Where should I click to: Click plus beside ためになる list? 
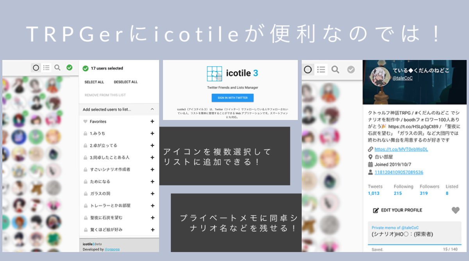coord(152,182)
